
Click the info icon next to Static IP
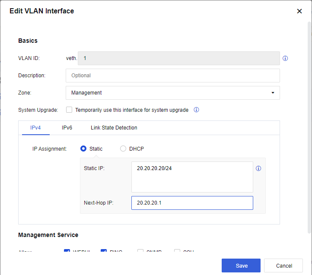(259, 168)
